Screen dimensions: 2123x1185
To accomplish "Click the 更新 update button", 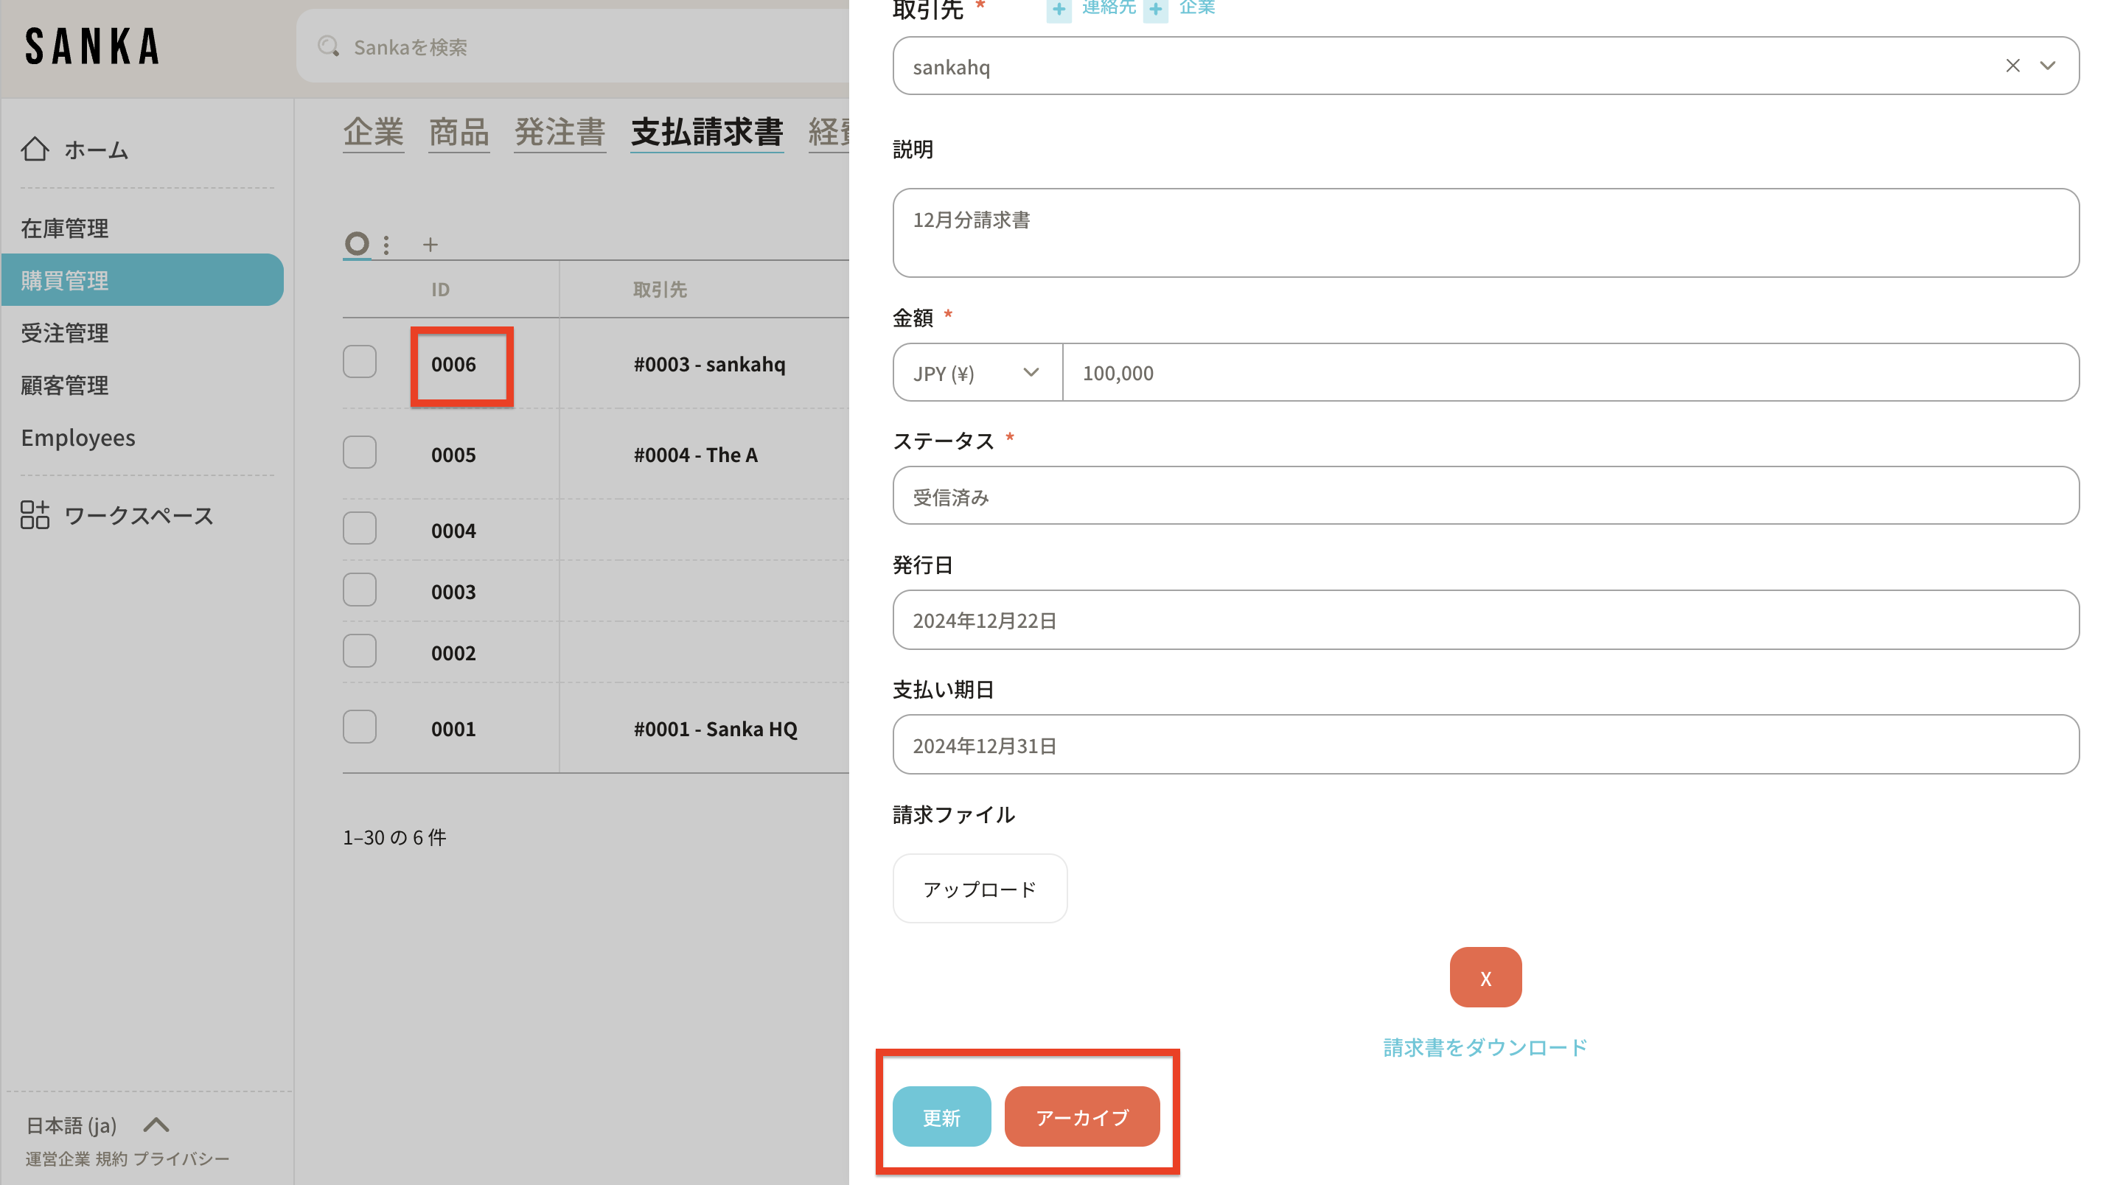I will click(941, 1116).
